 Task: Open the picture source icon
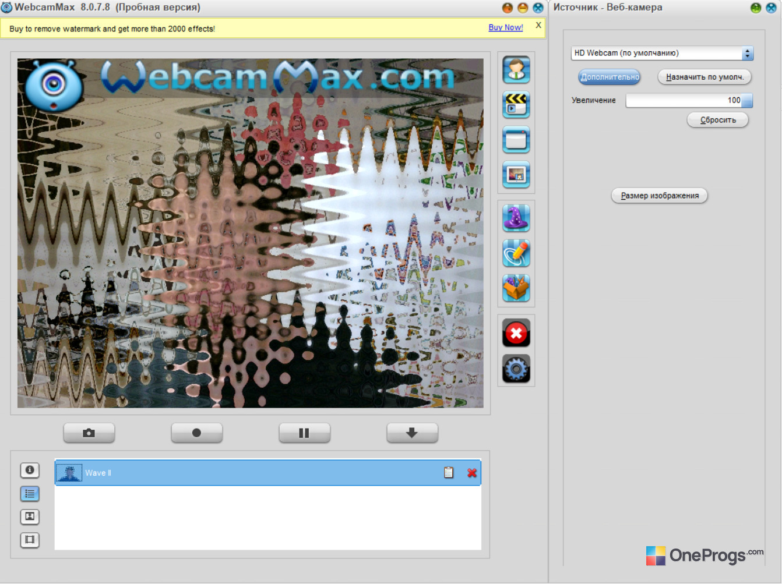pos(516,175)
